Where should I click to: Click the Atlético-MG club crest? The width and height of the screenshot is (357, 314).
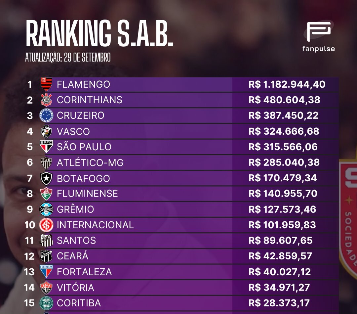click(x=46, y=162)
